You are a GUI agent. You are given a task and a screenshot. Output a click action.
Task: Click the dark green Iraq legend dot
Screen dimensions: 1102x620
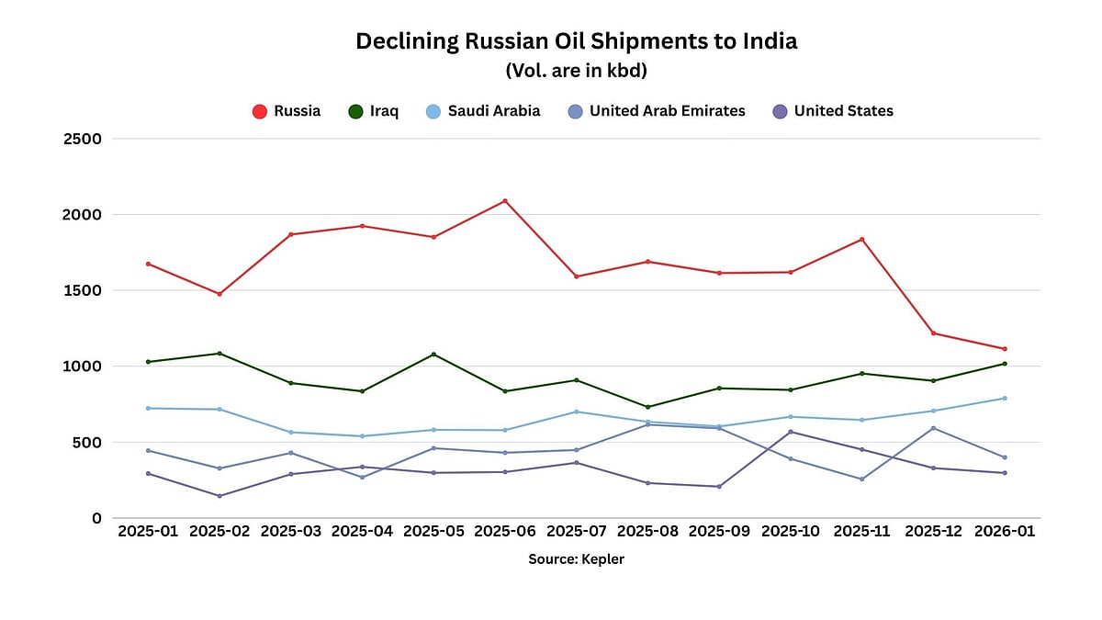(x=354, y=111)
